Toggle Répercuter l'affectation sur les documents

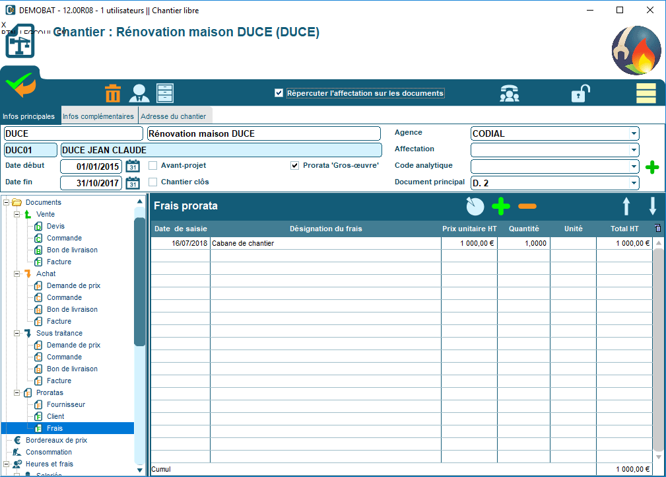coord(279,93)
